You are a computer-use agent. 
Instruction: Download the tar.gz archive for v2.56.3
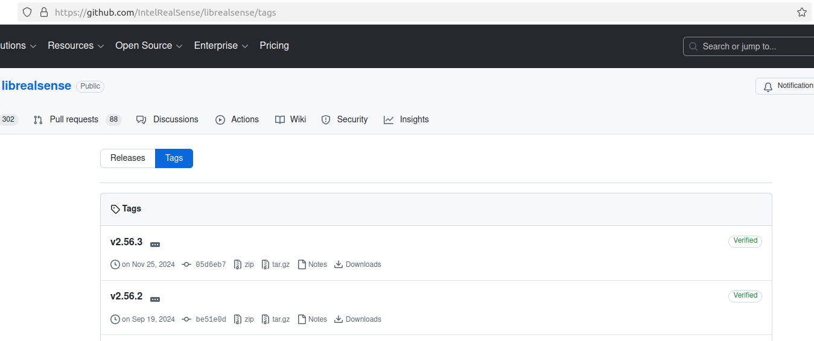pos(276,264)
